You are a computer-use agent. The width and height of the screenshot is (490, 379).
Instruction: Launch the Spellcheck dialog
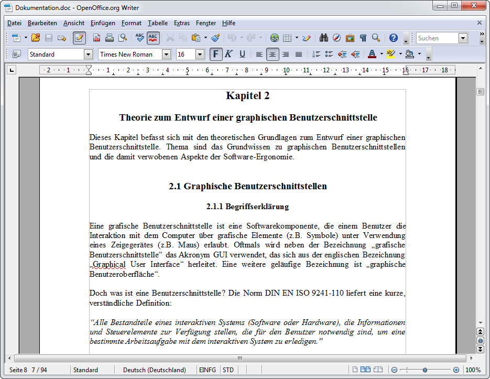coord(138,37)
